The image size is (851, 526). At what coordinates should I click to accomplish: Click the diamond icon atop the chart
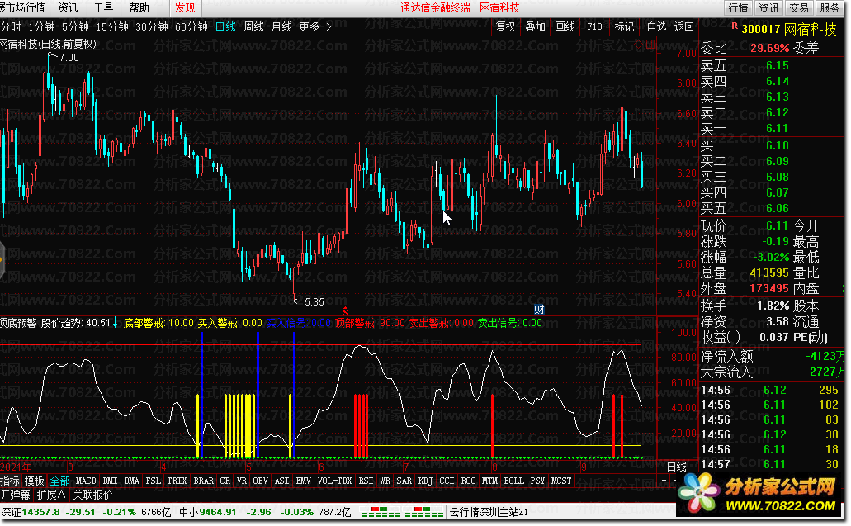click(638, 44)
